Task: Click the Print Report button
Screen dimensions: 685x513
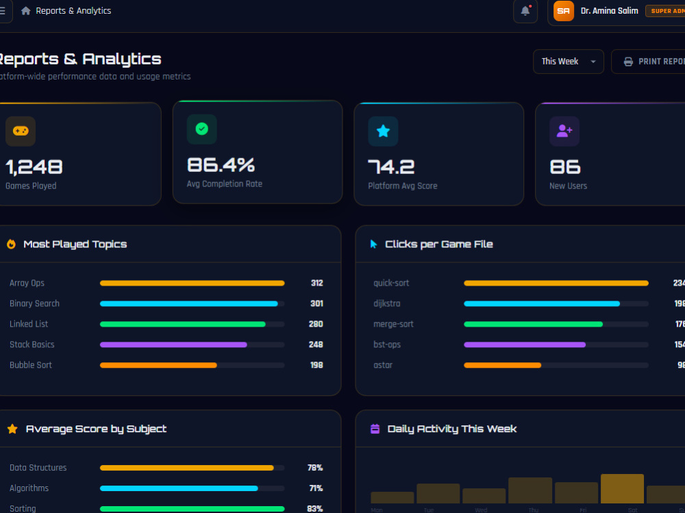Action: click(648, 62)
